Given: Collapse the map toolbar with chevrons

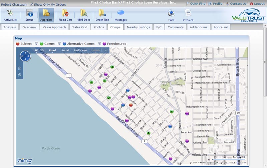Looking at the screenshot, I should (x=106, y=50).
